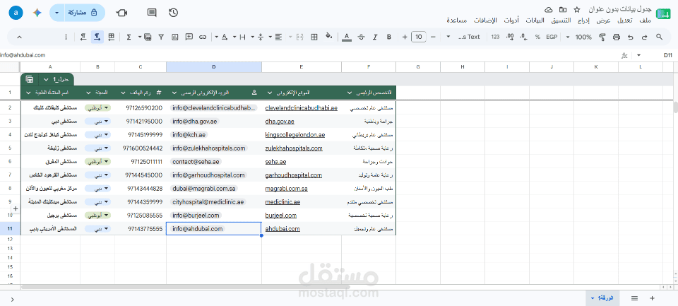Viewport: 678px width, 306px height.
Task: Open Sheets home via green logo
Action: [662, 14]
